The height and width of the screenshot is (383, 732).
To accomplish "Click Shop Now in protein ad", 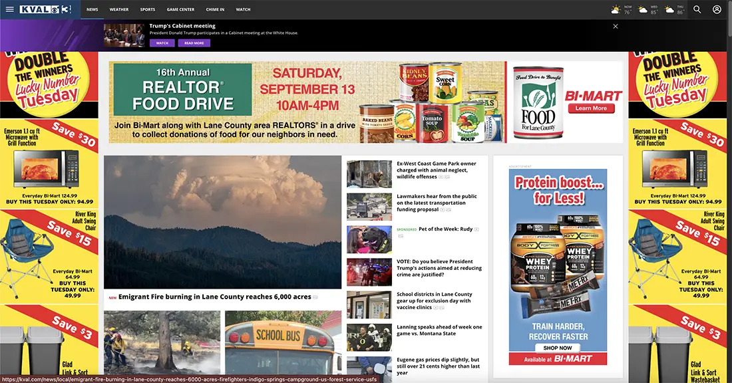I will point(558,348).
